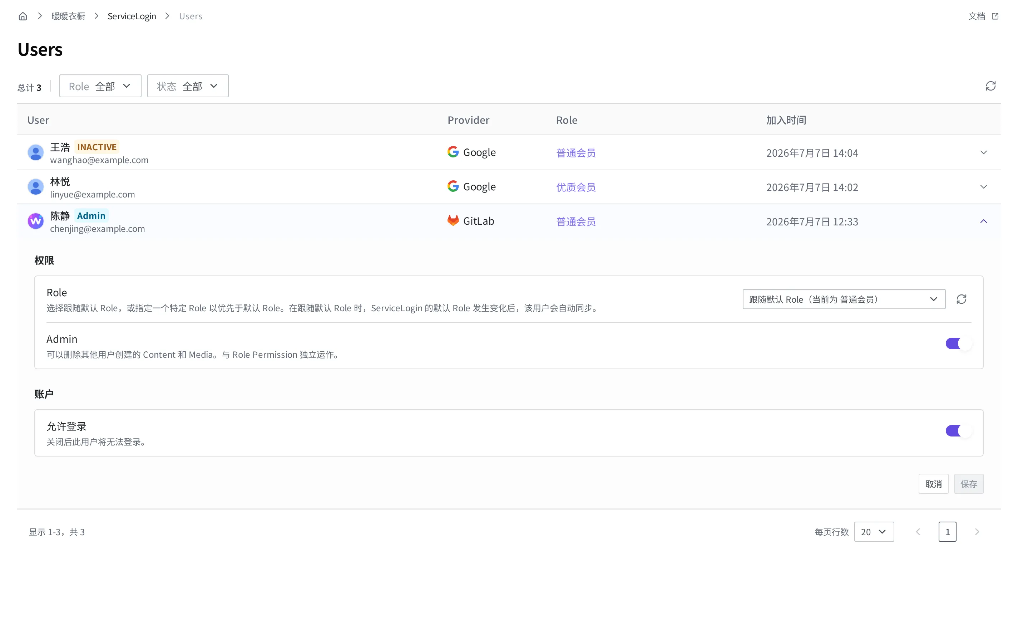
Task: Toggle the 允许登录 switch
Action: point(958,431)
